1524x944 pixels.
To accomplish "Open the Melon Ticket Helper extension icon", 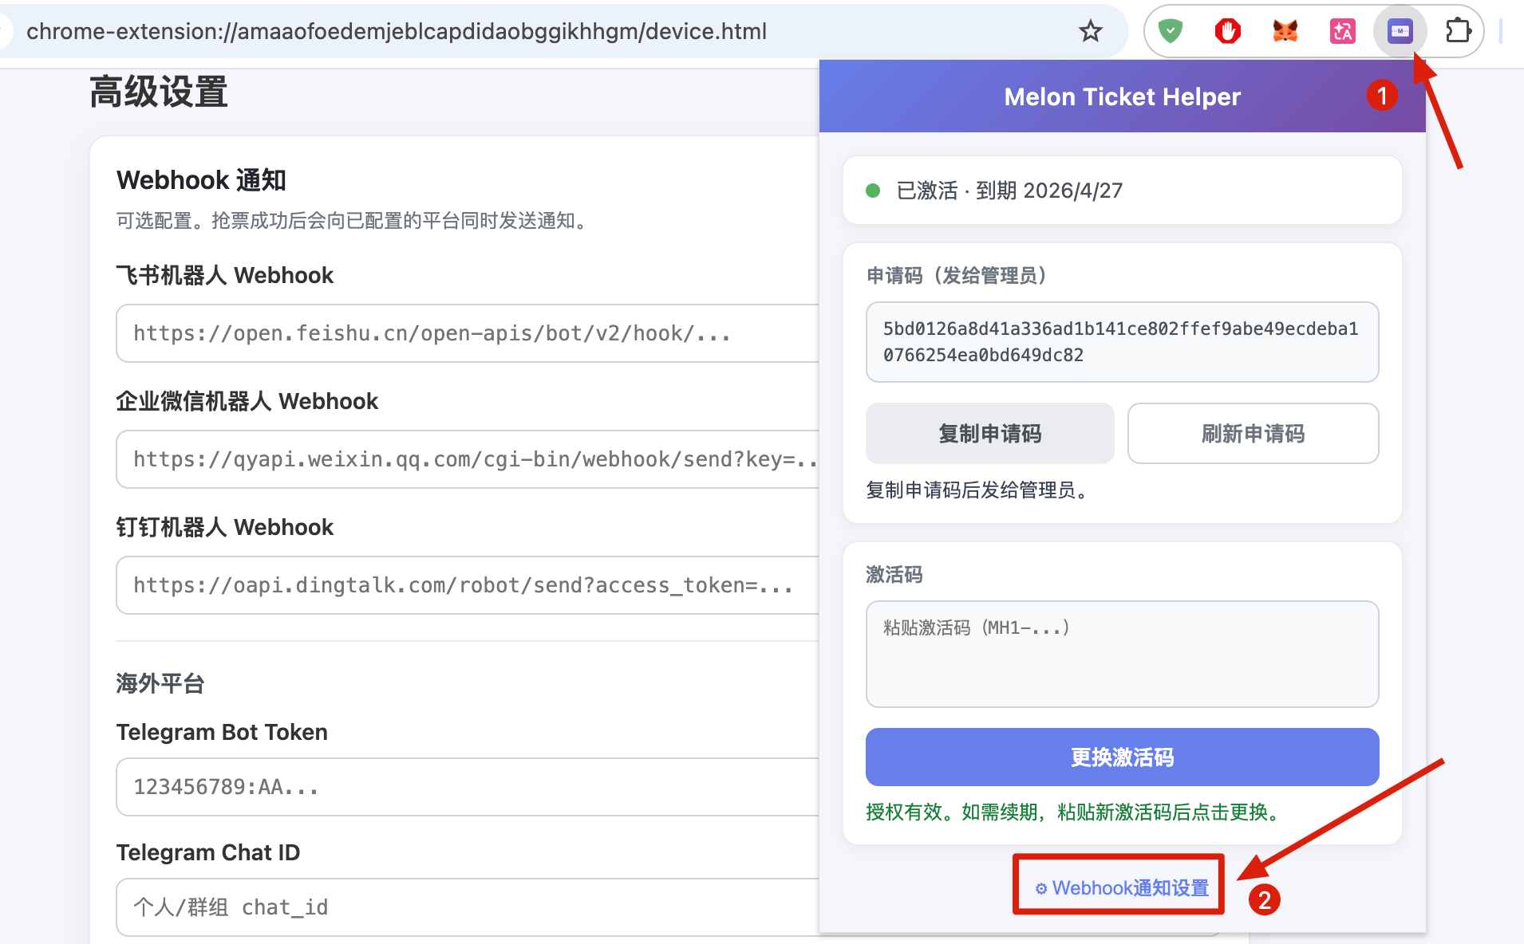I will tap(1400, 32).
